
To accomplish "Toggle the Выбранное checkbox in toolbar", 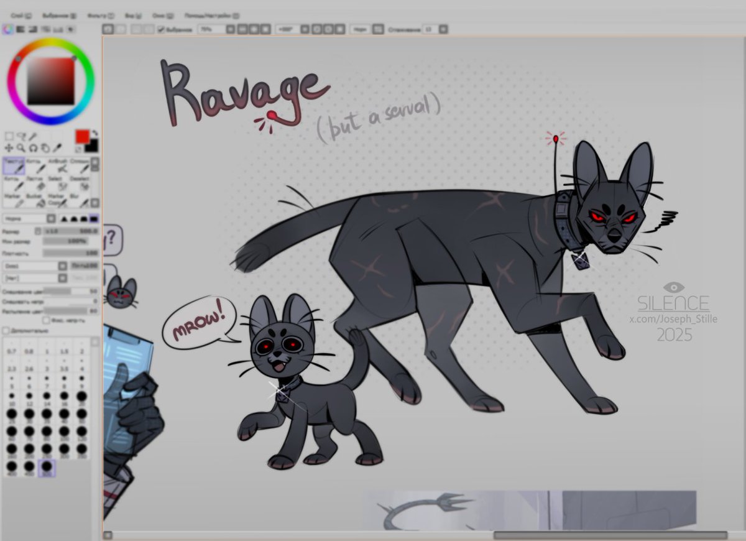I will pos(160,29).
